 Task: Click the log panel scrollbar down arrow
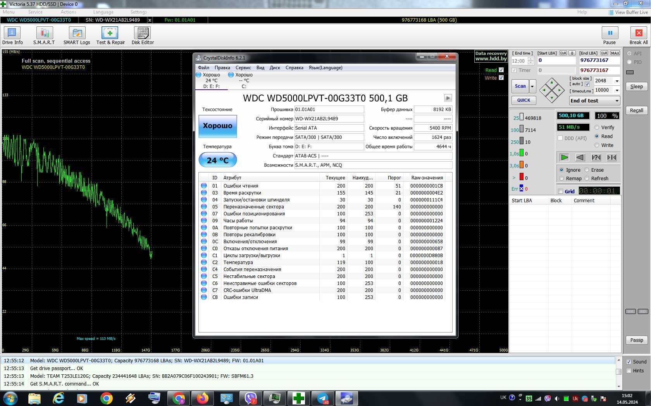(x=618, y=387)
